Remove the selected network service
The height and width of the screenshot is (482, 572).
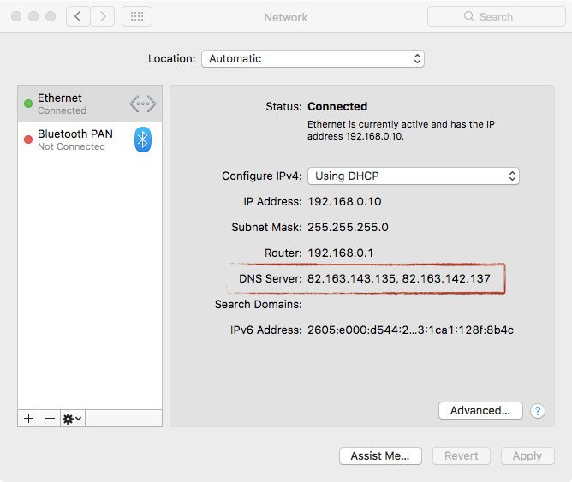(x=50, y=418)
